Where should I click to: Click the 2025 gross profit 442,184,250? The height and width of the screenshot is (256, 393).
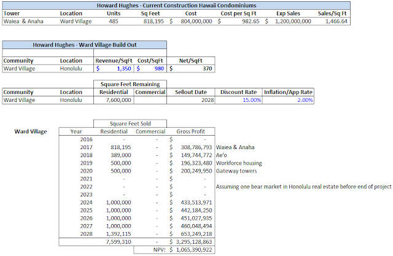tap(196, 210)
